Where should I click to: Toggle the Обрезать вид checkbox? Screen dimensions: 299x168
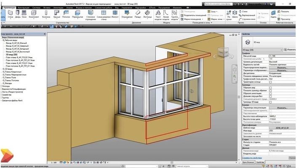(x=270, y=88)
